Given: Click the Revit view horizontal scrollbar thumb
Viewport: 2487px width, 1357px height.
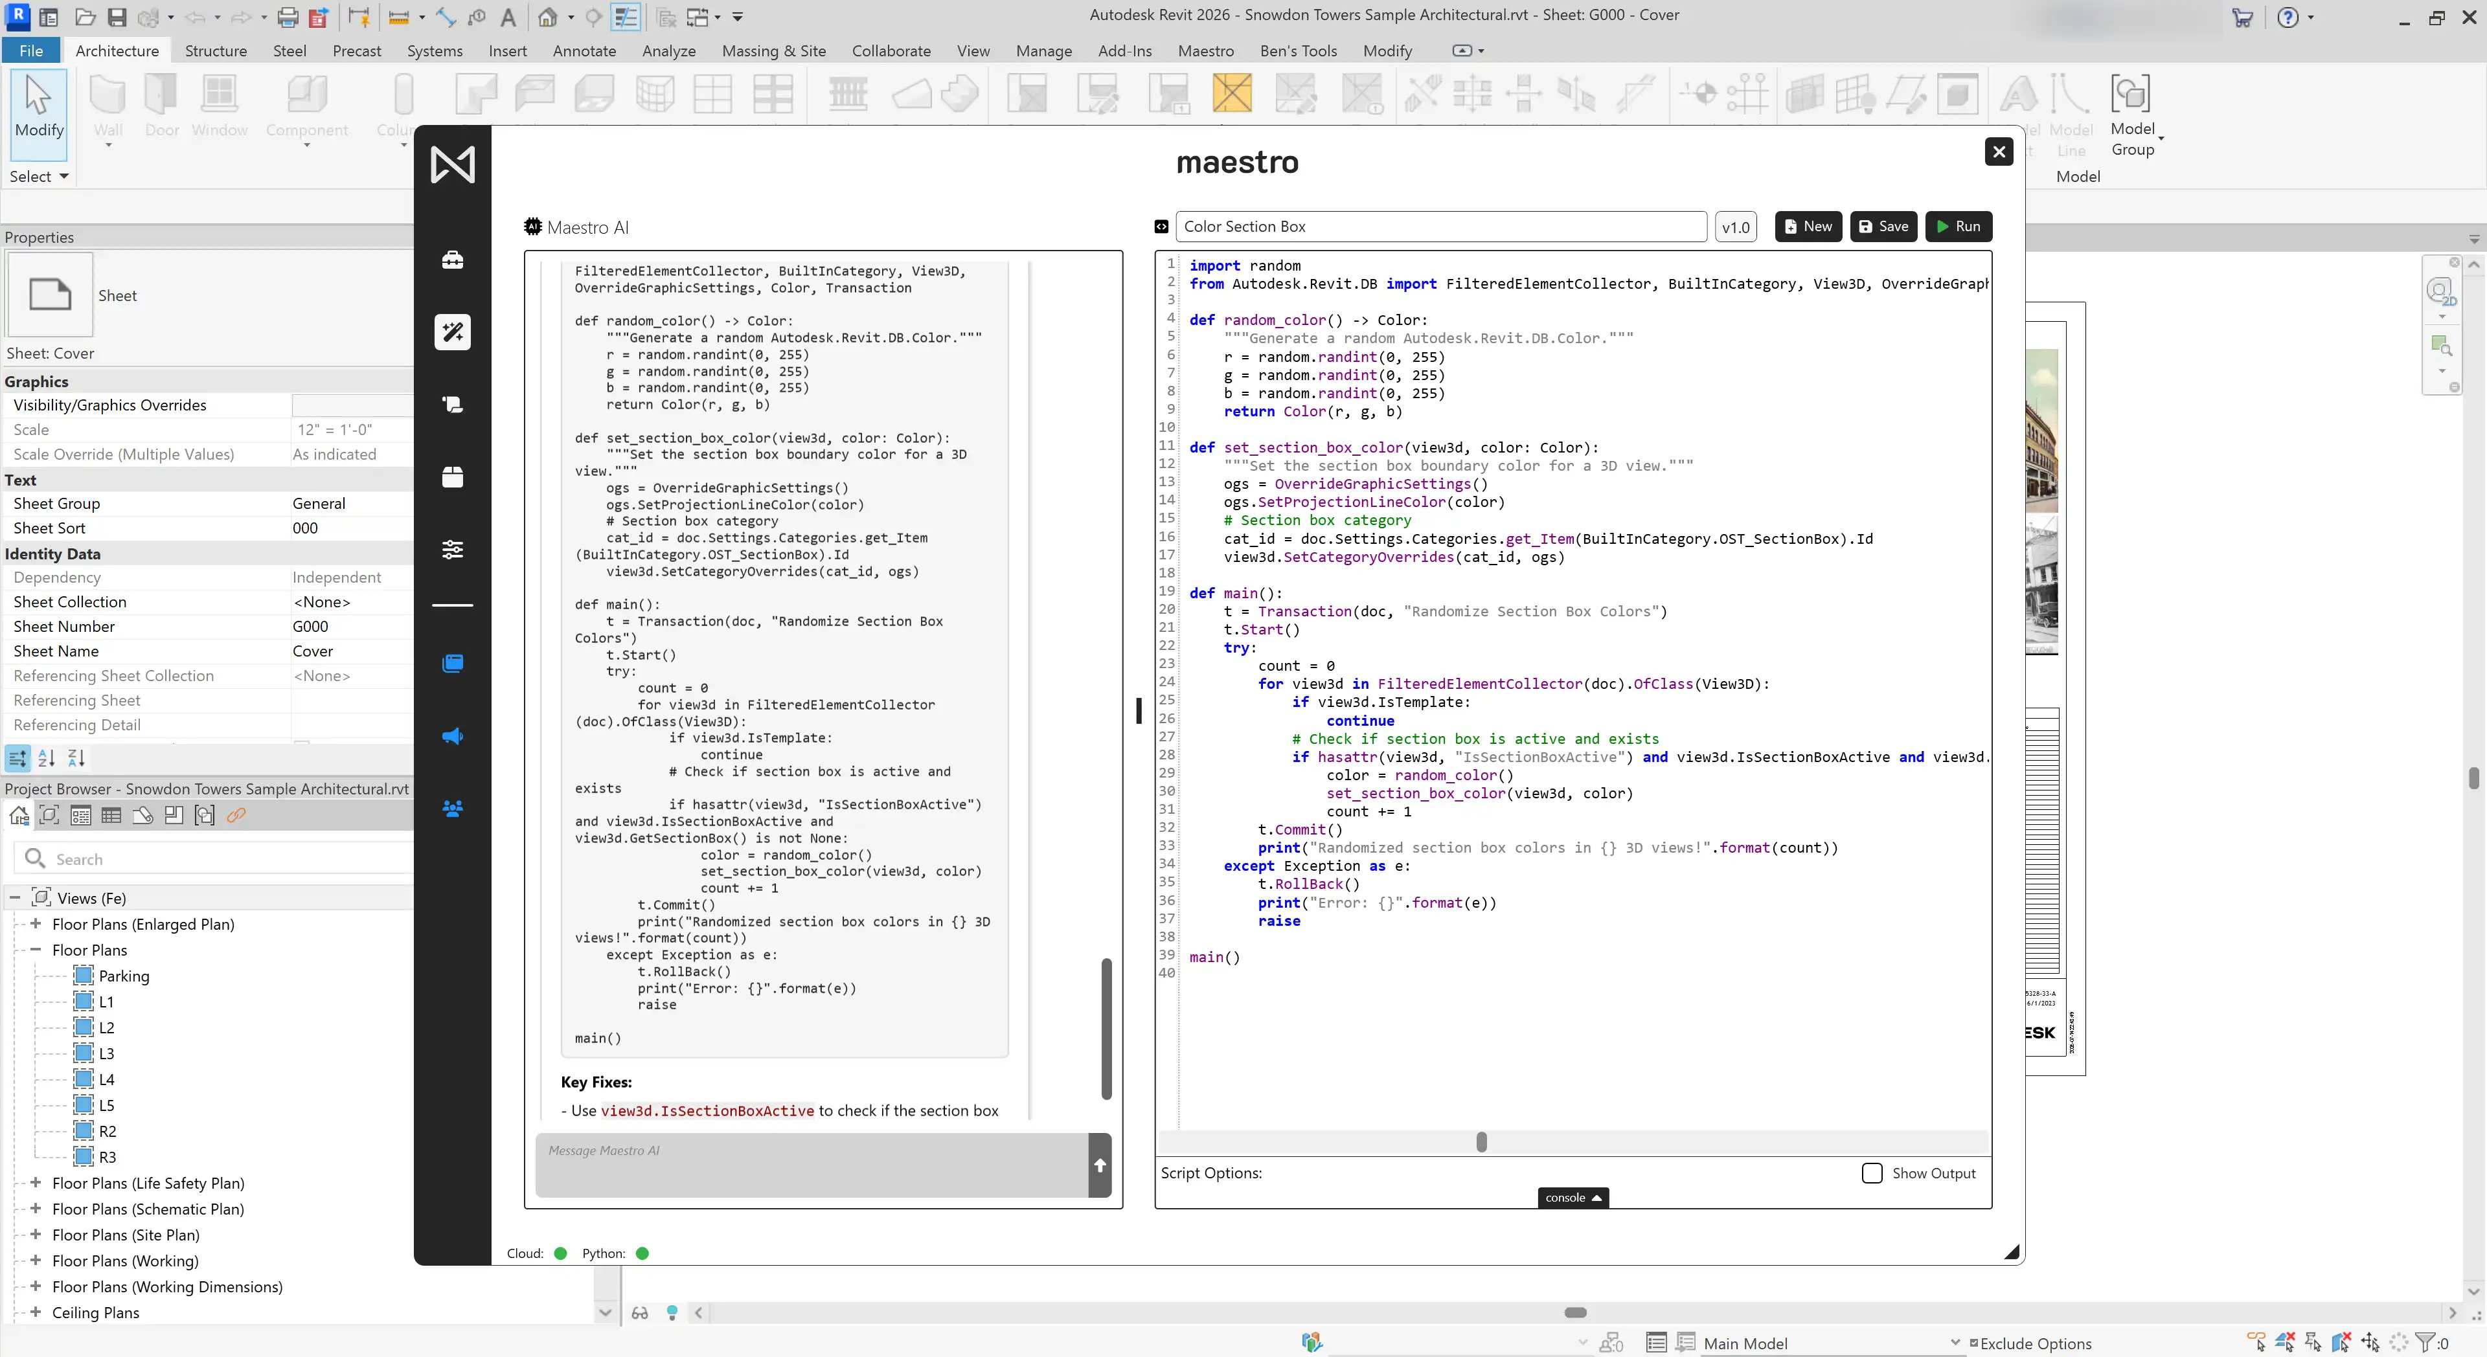Looking at the screenshot, I should pyautogui.click(x=1576, y=1312).
